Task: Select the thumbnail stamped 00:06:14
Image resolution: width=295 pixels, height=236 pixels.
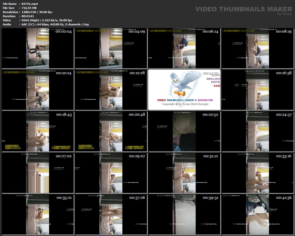Action: (x=184, y=48)
